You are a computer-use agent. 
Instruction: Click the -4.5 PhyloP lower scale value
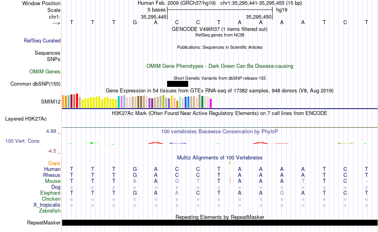(x=52, y=151)
